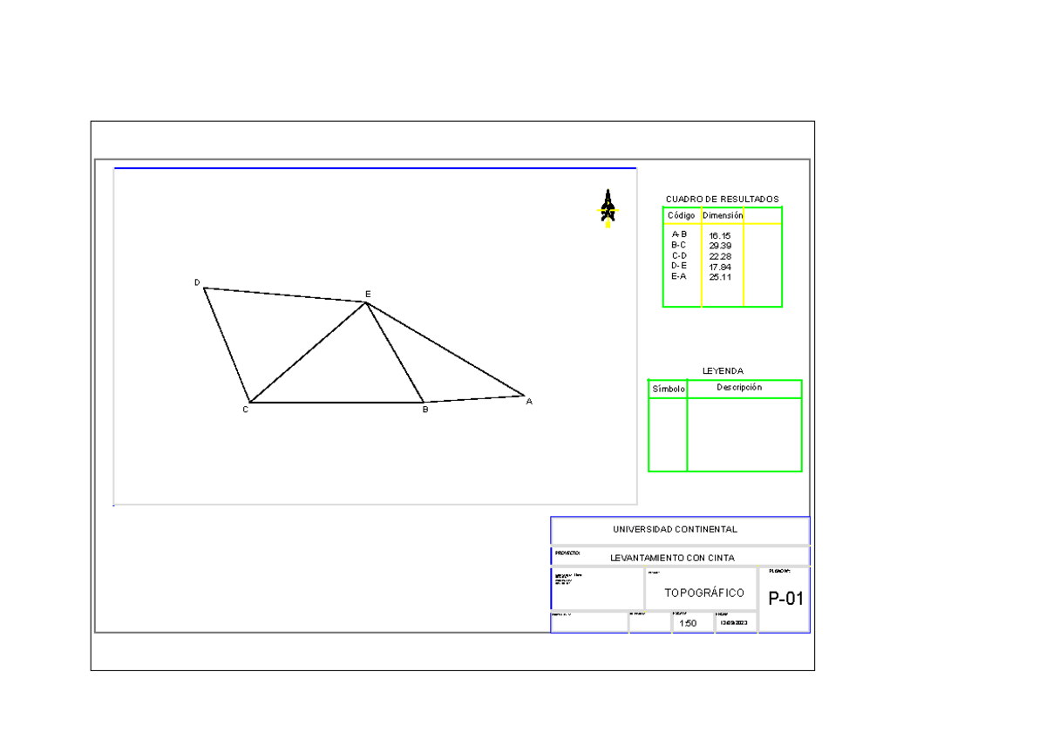Click the 'Descripción' legend header
The width and height of the screenshot is (1046, 739).
click(739, 388)
